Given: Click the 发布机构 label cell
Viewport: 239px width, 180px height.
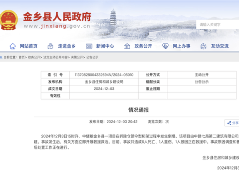Looking at the screenshot, I should pos(55,82).
